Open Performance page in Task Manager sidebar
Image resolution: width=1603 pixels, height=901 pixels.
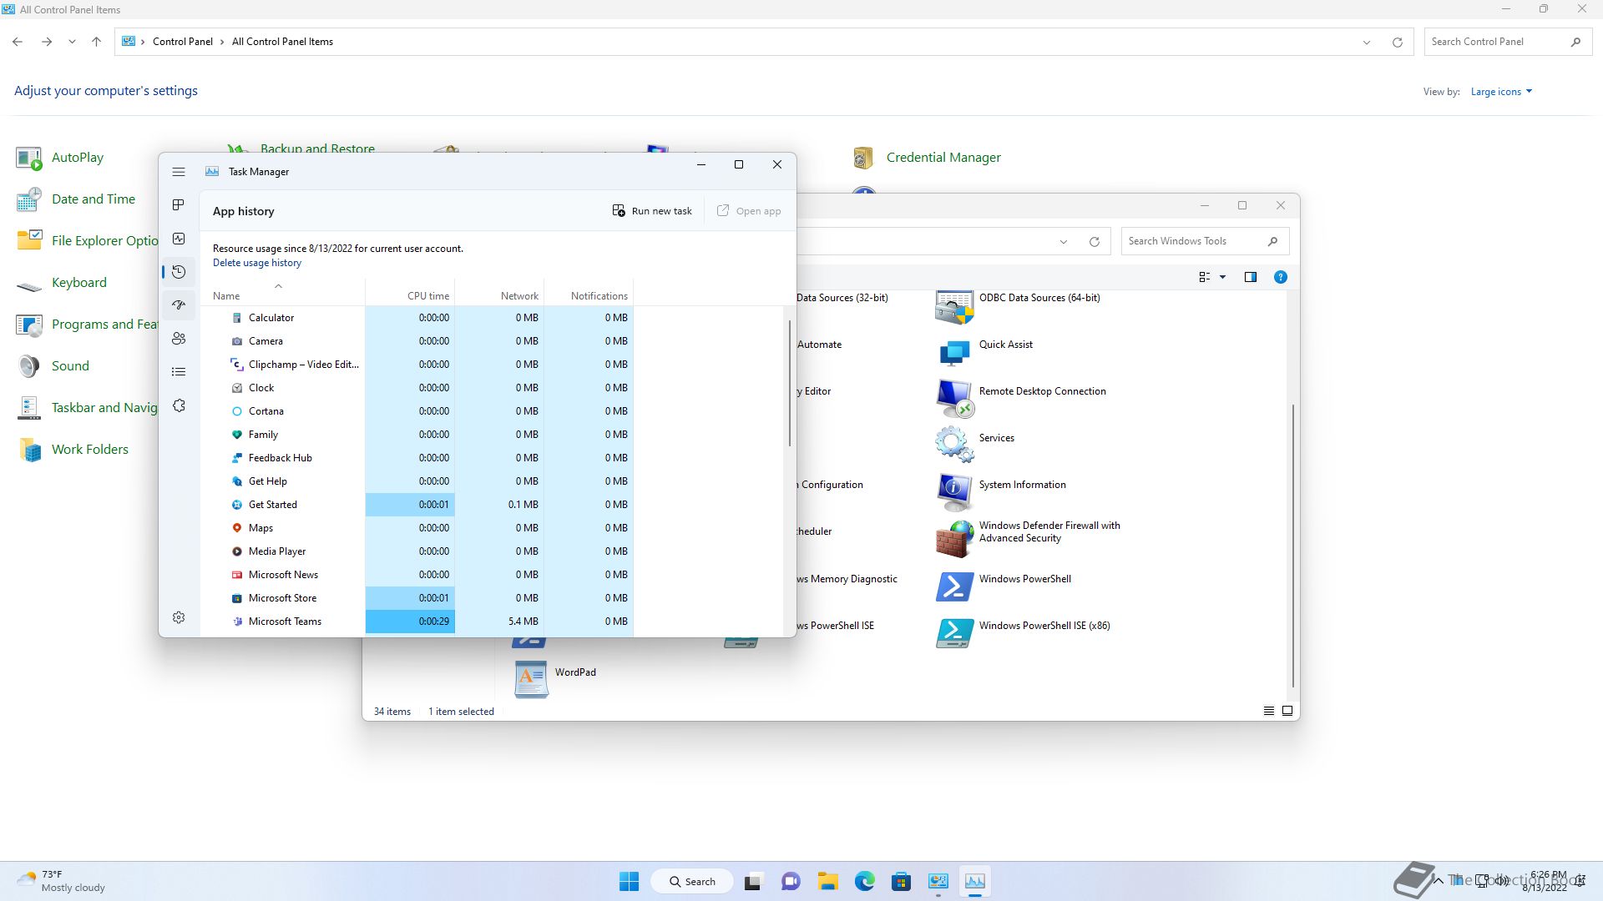(179, 239)
